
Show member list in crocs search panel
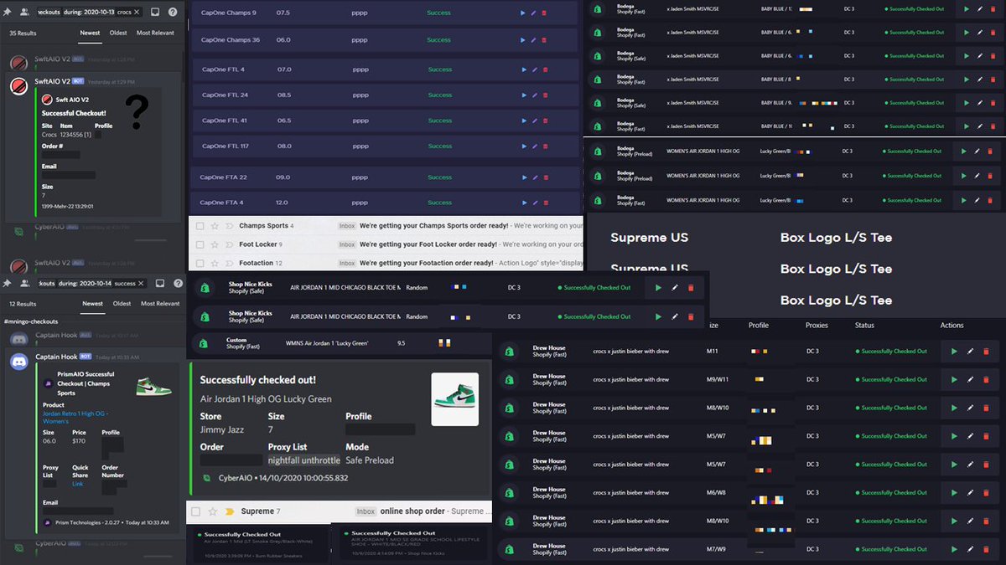point(23,13)
